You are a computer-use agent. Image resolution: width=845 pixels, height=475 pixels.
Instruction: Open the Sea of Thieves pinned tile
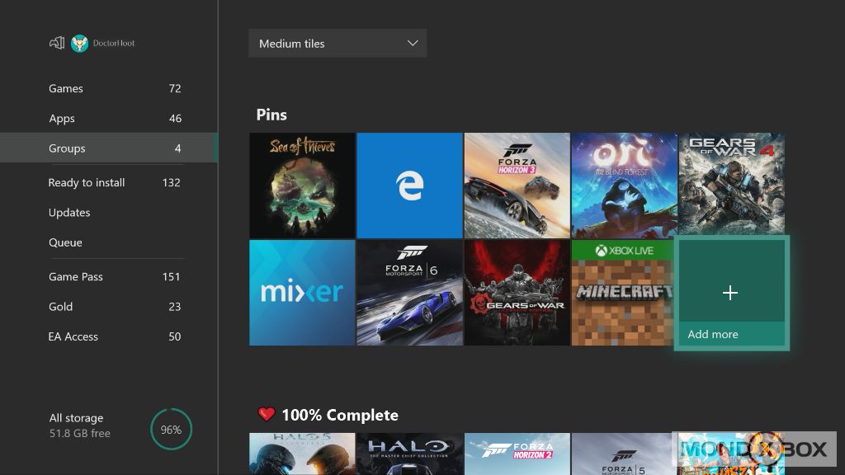tap(302, 186)
